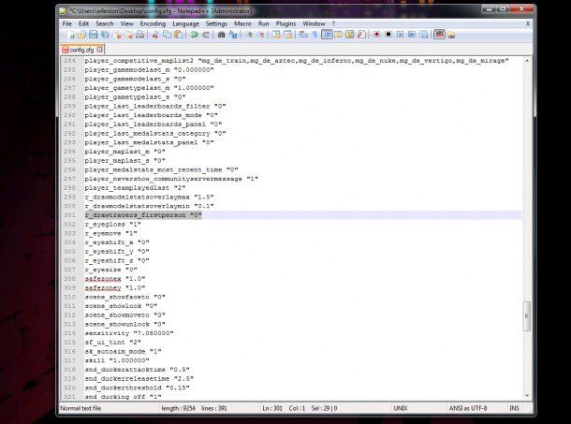571x424 pixels.
Task: Toggle synchronize horizontal scrolling icon
Action: coord(288,35)
